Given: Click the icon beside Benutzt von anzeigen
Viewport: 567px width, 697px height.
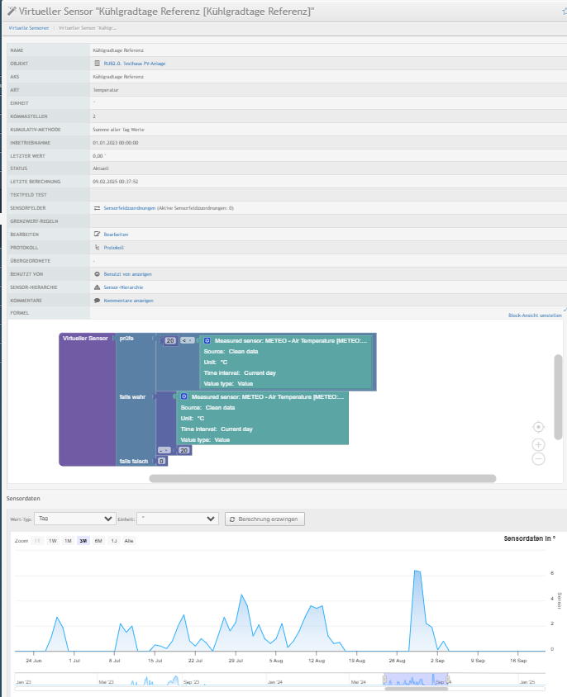Looking at the screenshot, I should 97,274.
